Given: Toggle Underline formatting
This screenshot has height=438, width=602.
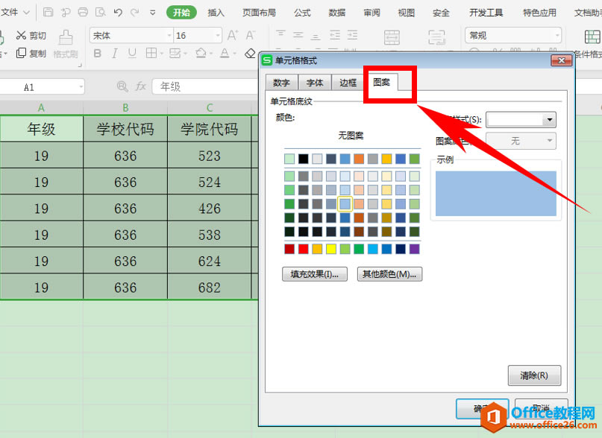Looking at the screenshot, I should [x=132, y=54].
